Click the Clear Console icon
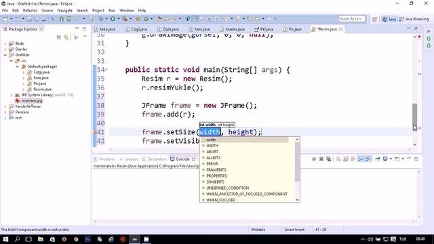The image size is (434, 244). tap(338, 159)
